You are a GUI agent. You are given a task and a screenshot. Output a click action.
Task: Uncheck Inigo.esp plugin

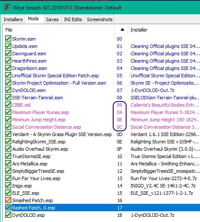click(8, 186)
